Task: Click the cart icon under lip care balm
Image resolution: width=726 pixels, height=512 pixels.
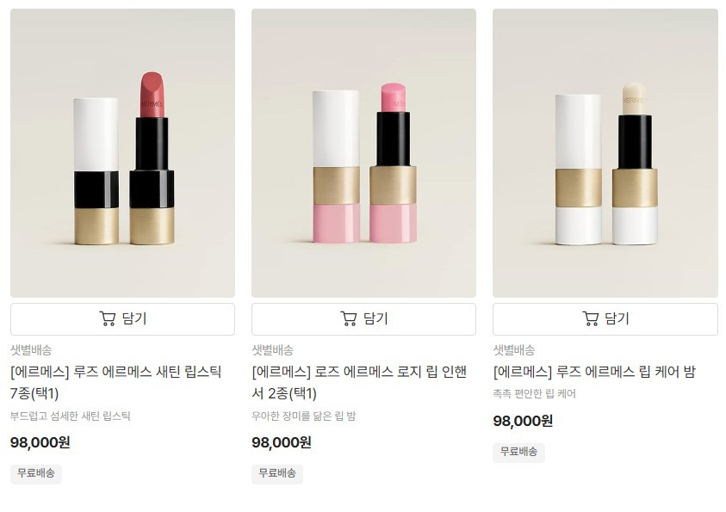Action: (590, 318)
